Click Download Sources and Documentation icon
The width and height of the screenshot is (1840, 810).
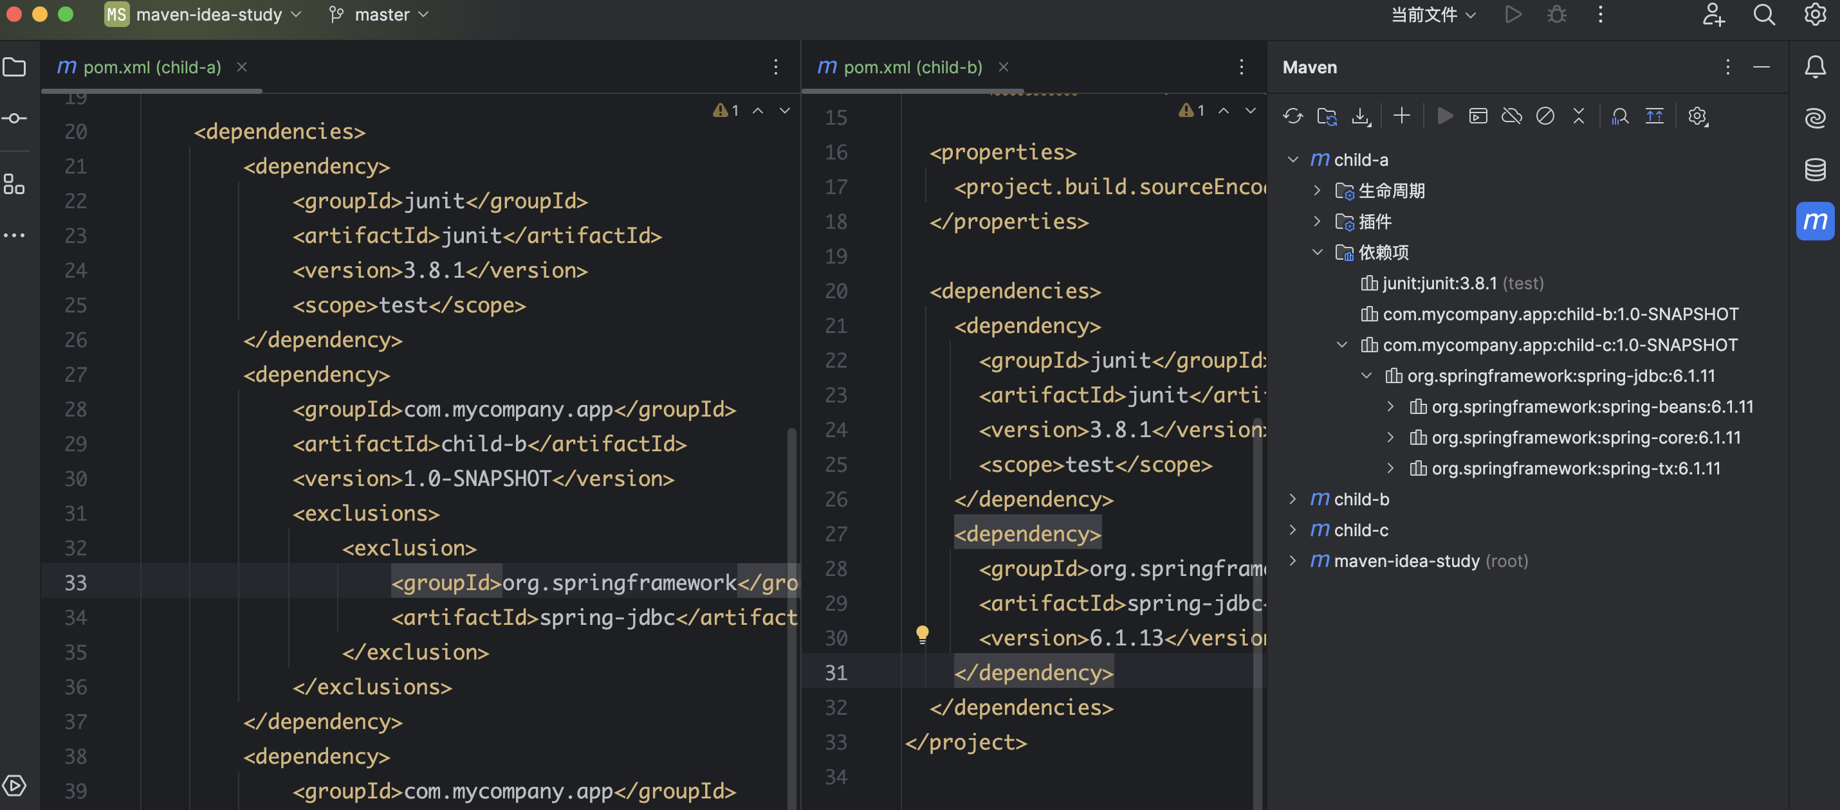point(1361,116)
